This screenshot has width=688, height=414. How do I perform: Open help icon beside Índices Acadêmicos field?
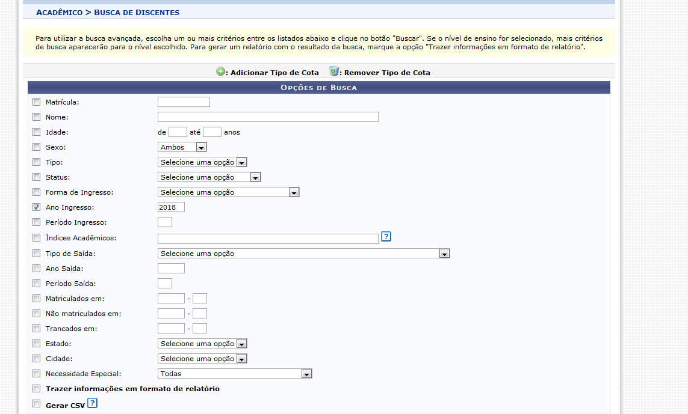click(386, 237)
